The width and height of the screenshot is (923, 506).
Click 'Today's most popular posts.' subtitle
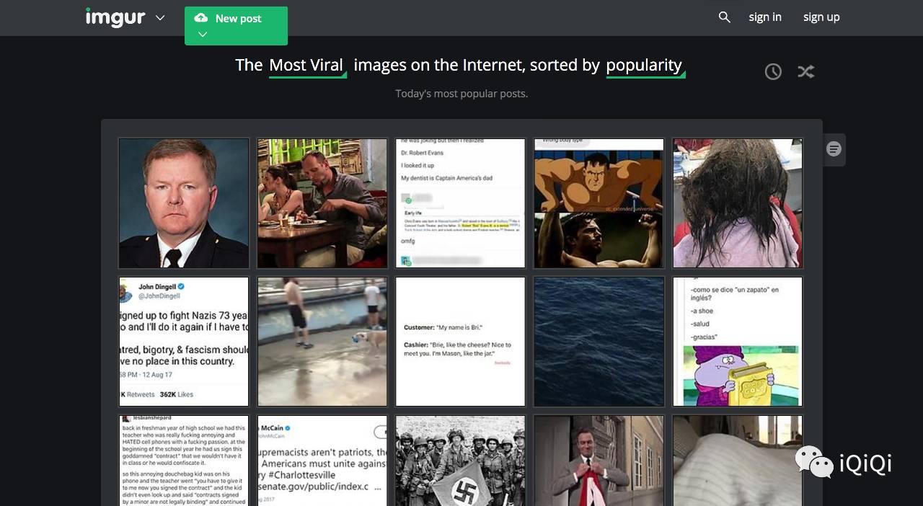461,94
